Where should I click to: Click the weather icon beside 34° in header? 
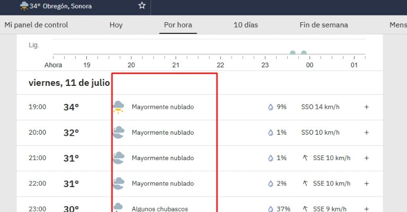point(24,6)
